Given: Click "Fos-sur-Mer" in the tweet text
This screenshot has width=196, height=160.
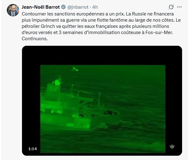Looking at the screenshot, I should coord(159,32).
